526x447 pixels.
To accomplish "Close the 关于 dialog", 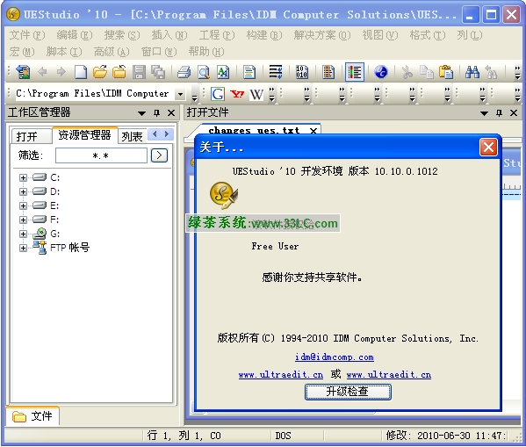I will point(488,147).
